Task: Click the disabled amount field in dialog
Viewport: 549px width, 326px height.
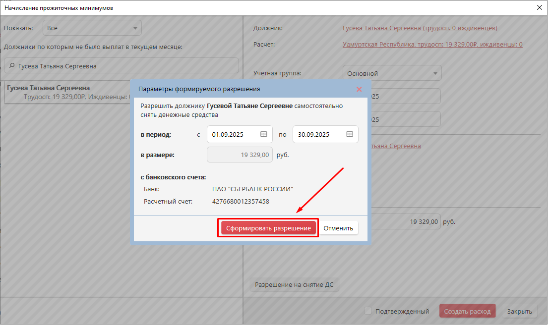Action: tap(240, 155)
